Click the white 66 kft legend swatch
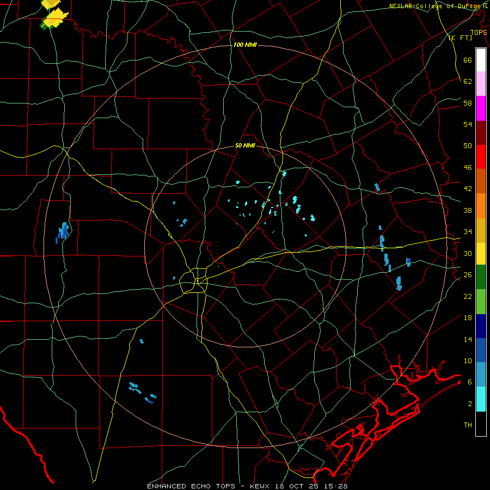 481,60
